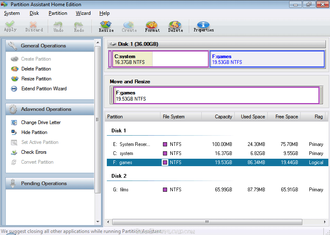Click the Pending Operations arrow icon
Viewport: 330px width, 235px height.
(x=13, y=183)
